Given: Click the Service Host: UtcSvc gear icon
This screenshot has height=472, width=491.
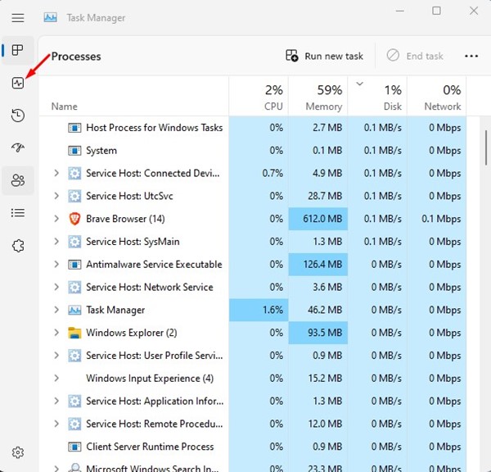Looking at the screenshot, I should [x=74, y=196].
